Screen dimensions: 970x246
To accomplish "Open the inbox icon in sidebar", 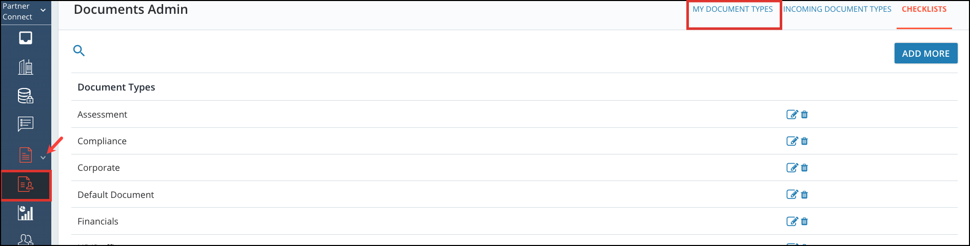I will [x=26, y=38].
